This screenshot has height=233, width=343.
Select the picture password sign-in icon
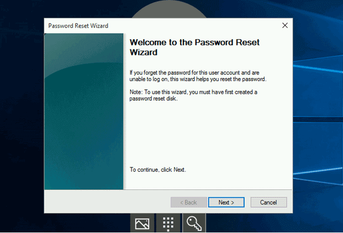click(142, 223)
